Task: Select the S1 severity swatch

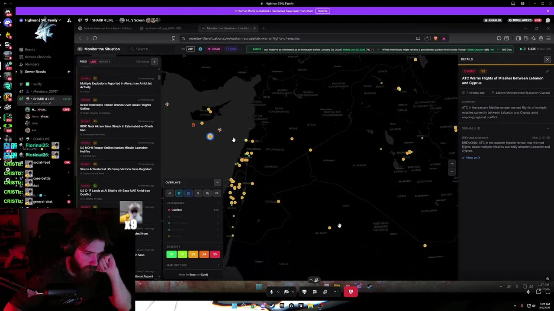Action: pos(171,254)
